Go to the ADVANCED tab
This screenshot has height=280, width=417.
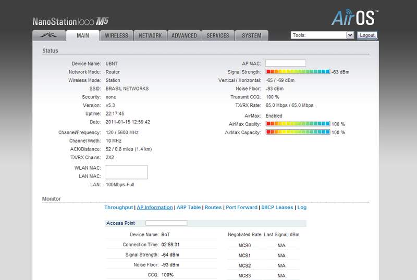[184, 35]
